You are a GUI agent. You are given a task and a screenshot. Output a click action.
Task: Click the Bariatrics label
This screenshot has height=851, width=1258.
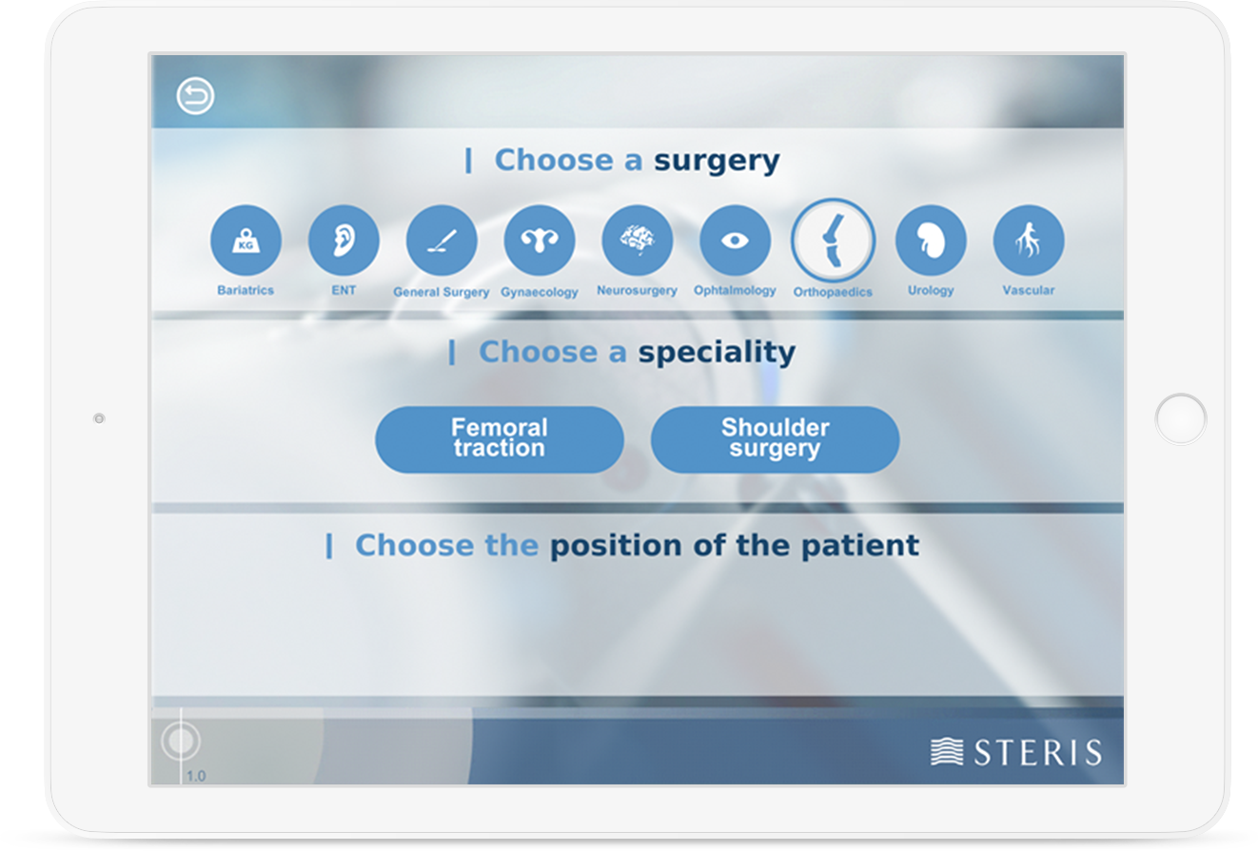coord(246,290)
